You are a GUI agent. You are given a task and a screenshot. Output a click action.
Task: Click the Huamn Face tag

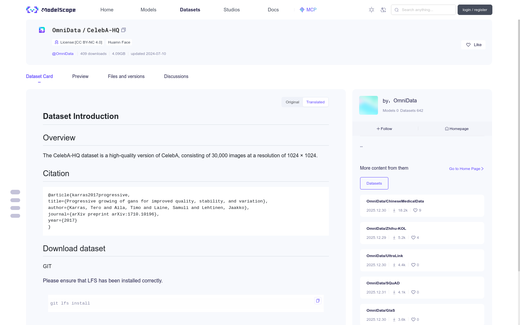click(x=119, y=42)
